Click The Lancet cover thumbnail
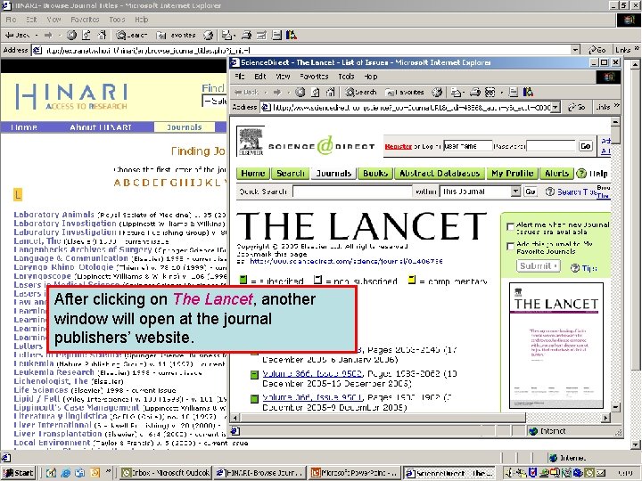Screen dimensions: 642x481 pos(556,346)
